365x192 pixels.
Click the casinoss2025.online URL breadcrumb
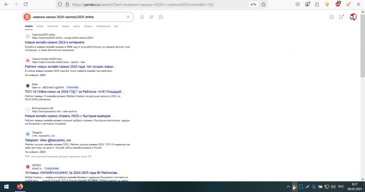[62, 38]
